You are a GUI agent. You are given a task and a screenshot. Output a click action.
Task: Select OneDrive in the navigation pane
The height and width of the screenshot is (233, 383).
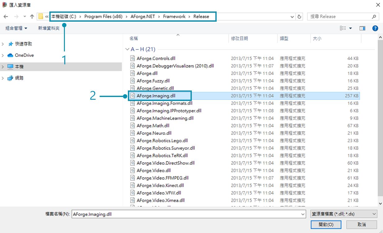24,55
